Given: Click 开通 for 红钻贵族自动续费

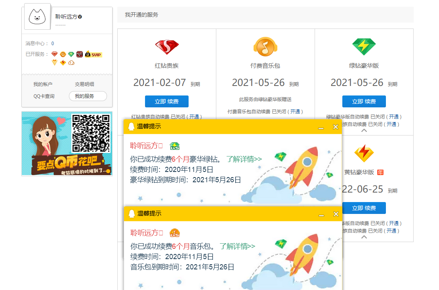Looking at the screenshot, I should click(x=194, y=117).
